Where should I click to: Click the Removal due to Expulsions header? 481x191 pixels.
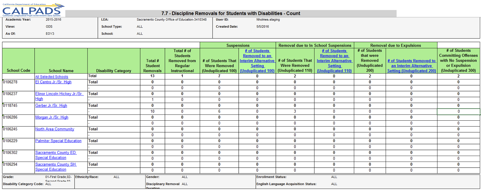396,45
